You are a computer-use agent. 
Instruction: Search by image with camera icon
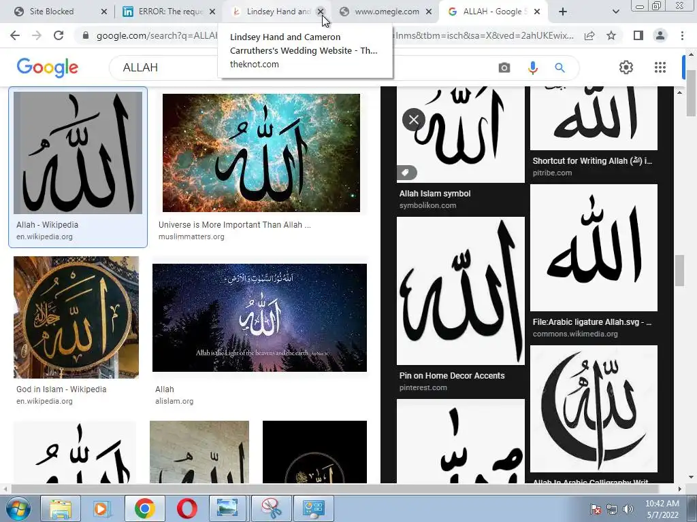coord(504,68)
